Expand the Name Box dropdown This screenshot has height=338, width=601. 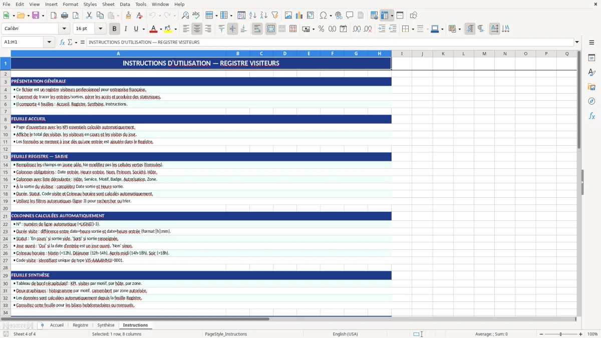point(49,42)
